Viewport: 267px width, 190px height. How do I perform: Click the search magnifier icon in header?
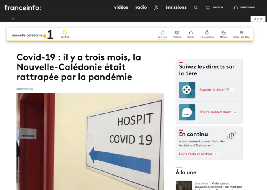pos(196,7)
